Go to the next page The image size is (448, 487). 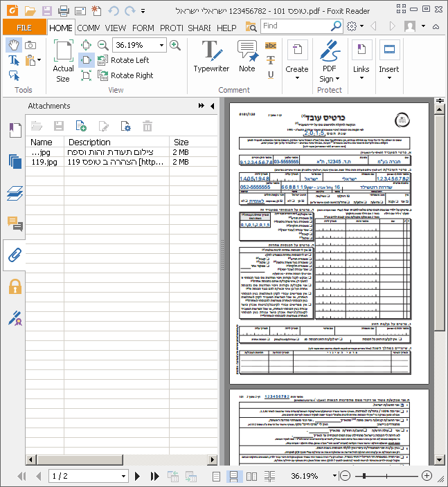137,476
